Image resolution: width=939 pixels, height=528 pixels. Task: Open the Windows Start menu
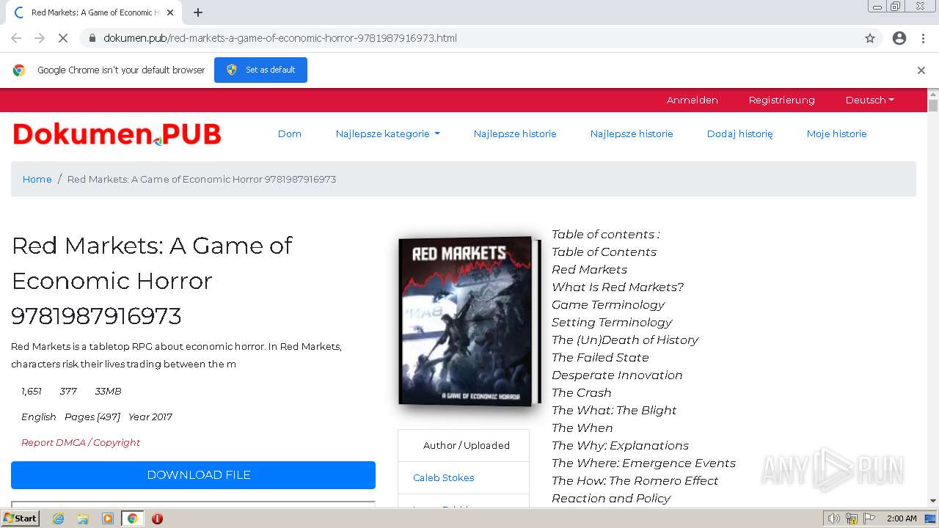click(x=20, y=518)
